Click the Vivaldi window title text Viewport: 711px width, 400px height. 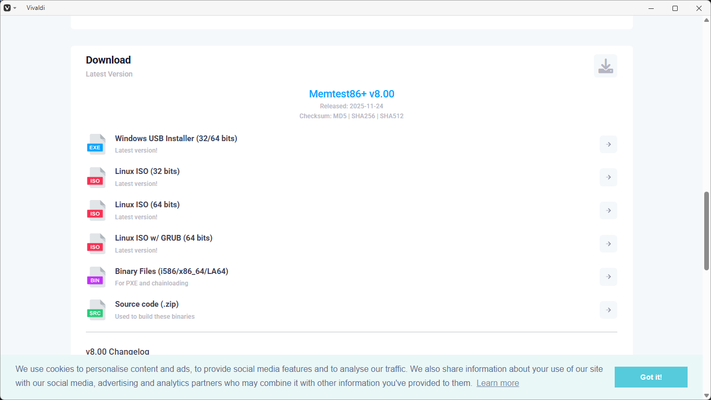click(x=36, y=8)
